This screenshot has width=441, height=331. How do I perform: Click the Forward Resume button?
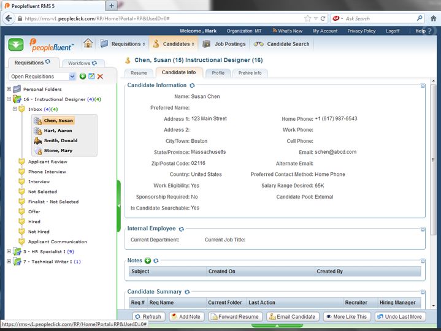click(234, 317)
